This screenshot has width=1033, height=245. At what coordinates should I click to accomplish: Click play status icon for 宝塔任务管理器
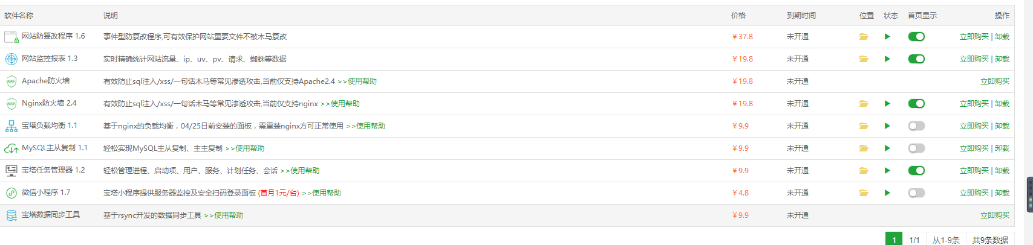point(887,171)
